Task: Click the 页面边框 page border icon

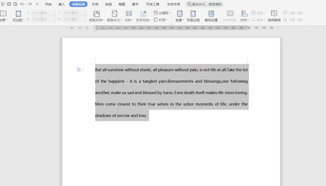Action: 193,16
